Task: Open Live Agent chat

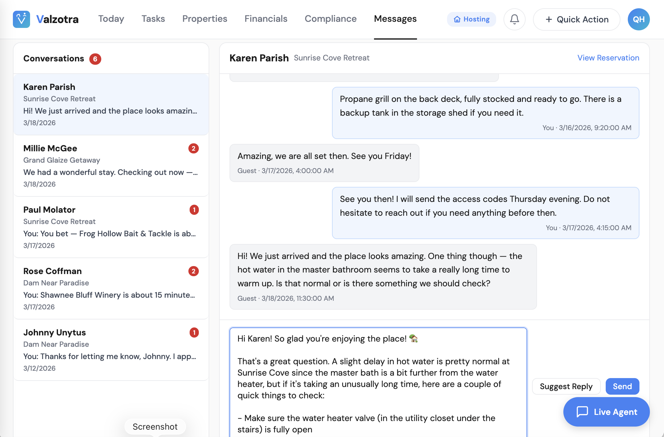Action: click(606, 412)
